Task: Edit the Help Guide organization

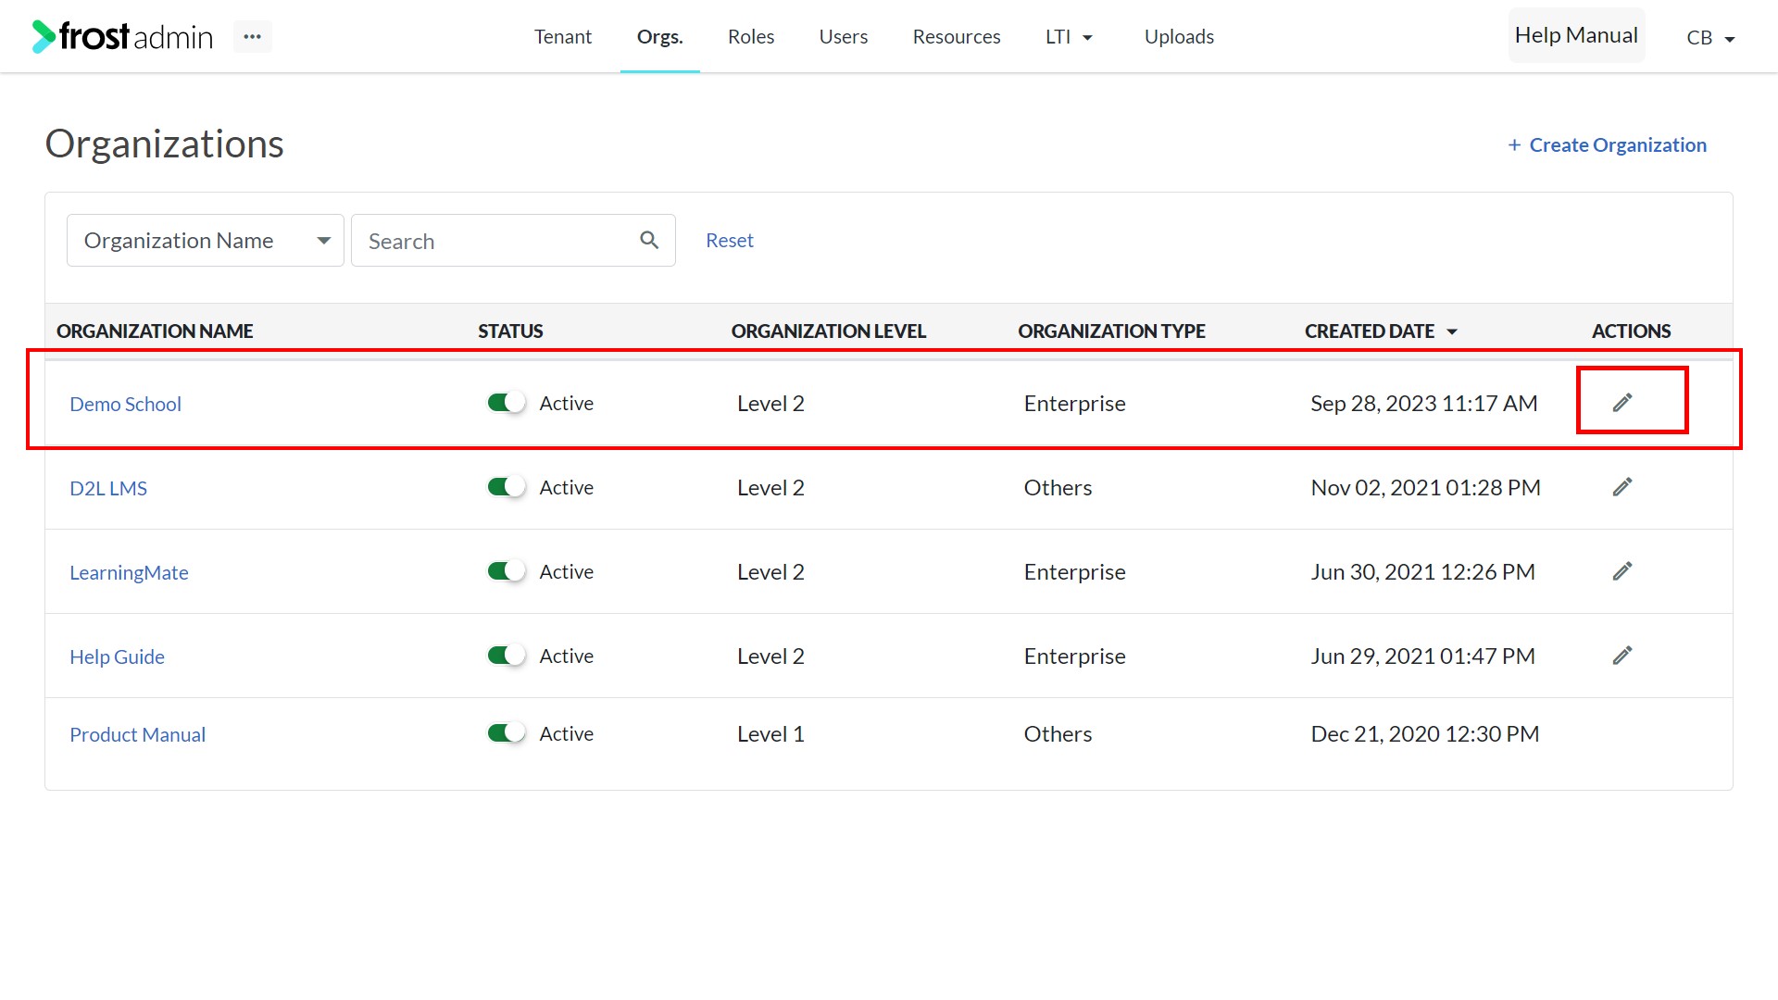Action: click(1621, 656)
